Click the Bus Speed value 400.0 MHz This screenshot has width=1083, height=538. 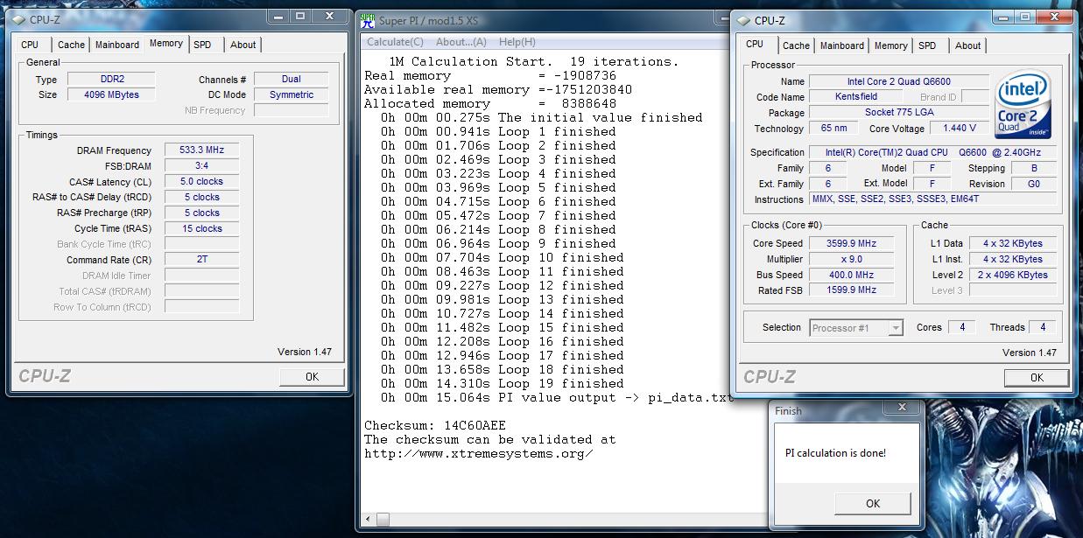[x=852, y=276]
